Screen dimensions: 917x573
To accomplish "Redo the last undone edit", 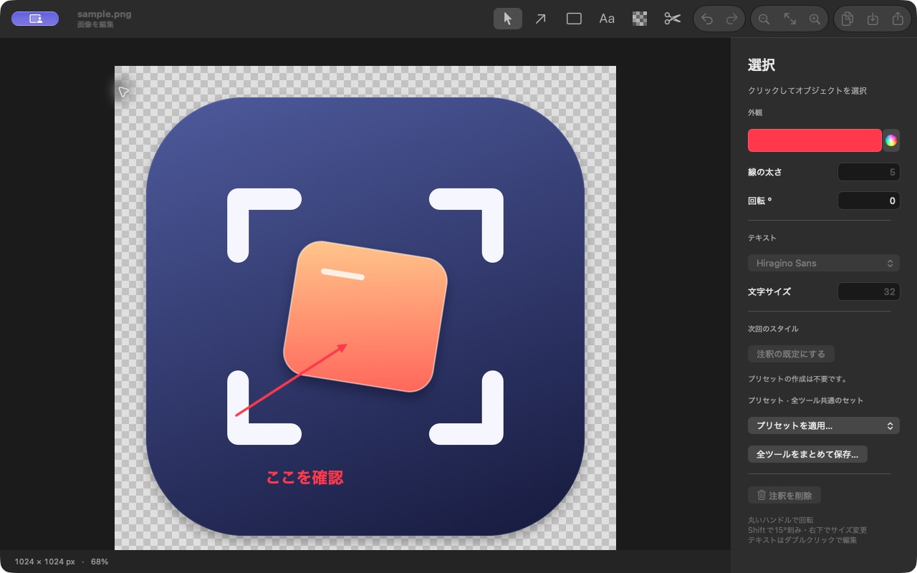I will tap(731, 19).
